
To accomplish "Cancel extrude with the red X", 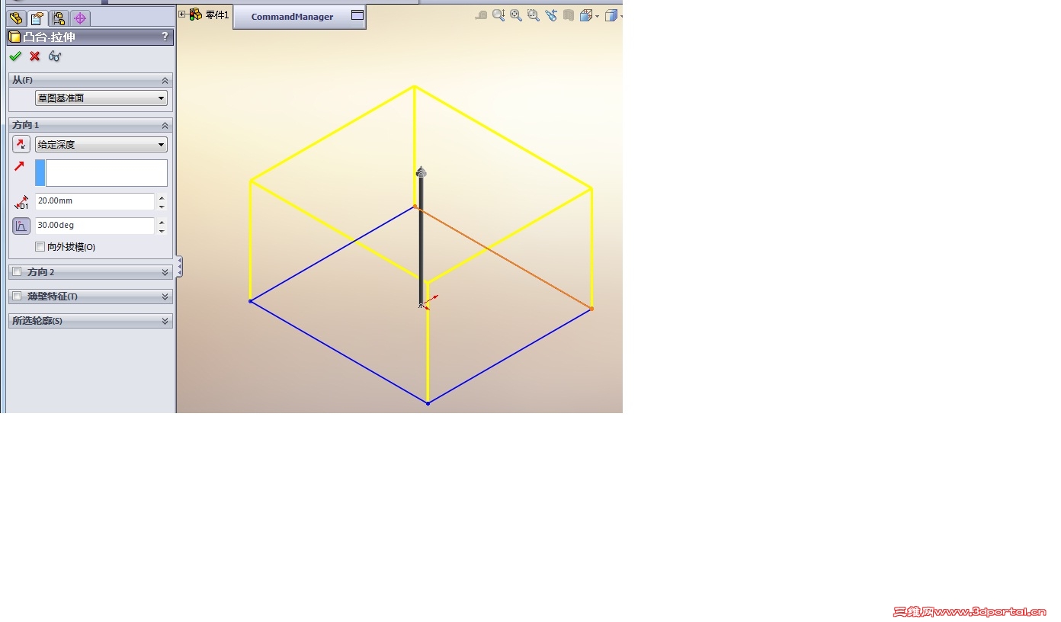I will point(35,56).
